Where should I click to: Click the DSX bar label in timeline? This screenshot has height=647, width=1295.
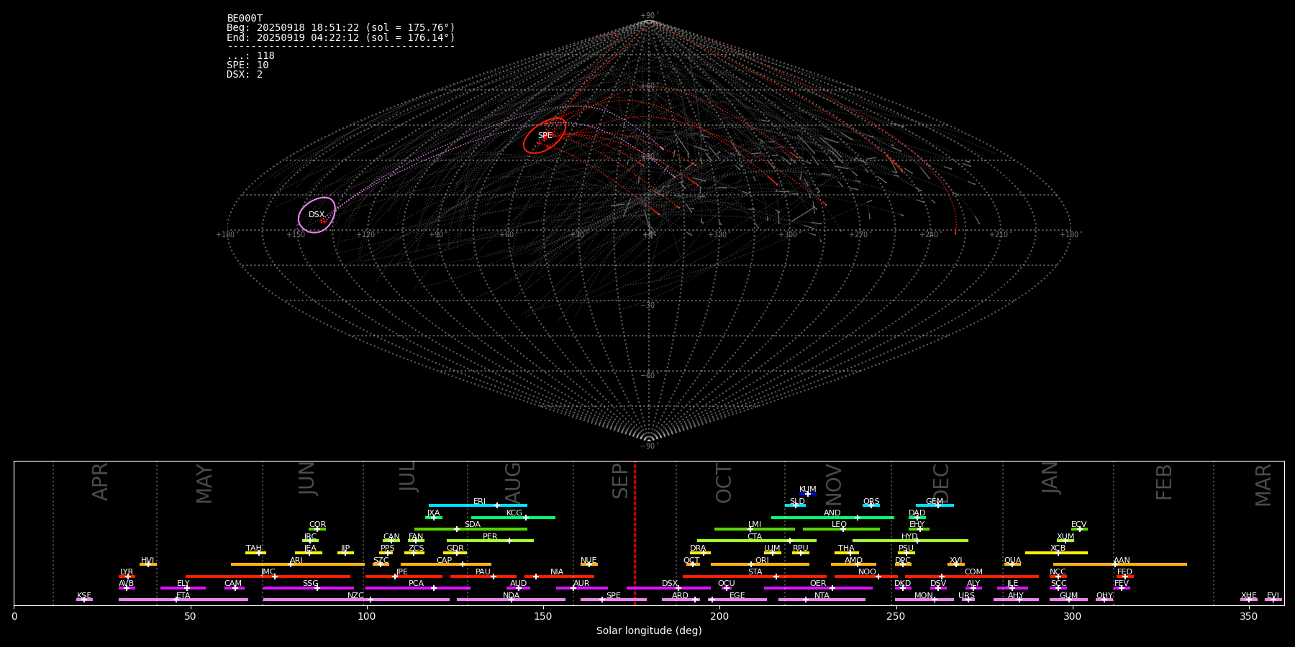point(670,584)
